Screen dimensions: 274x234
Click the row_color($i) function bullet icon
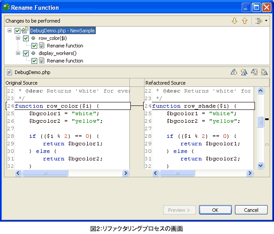tap(33, 38)
